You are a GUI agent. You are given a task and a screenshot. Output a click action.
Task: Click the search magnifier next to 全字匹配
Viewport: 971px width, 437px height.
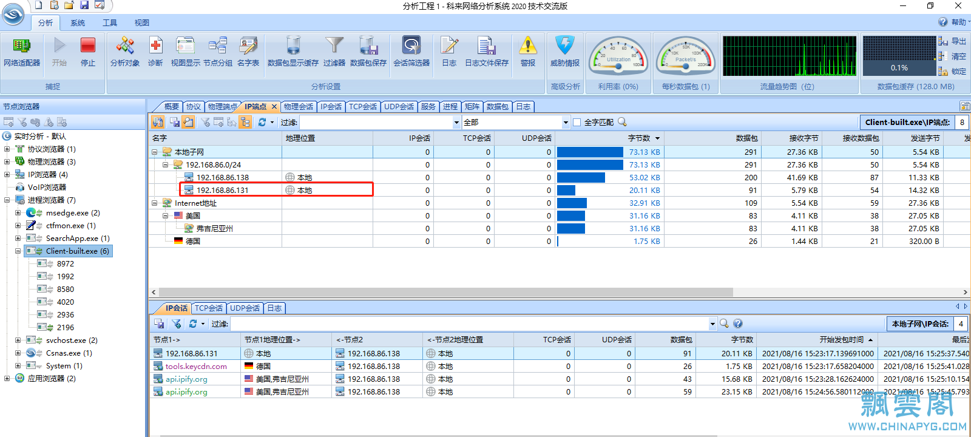point(622,122)
